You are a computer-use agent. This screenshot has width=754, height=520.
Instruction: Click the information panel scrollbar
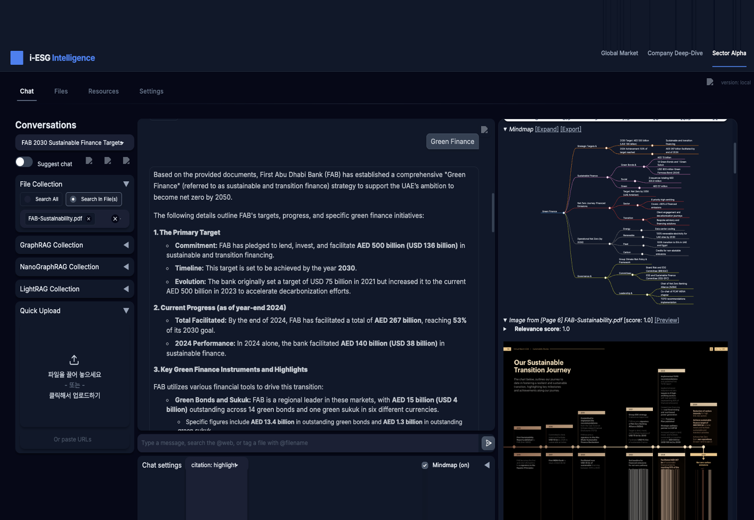click(x=735, y=158)
